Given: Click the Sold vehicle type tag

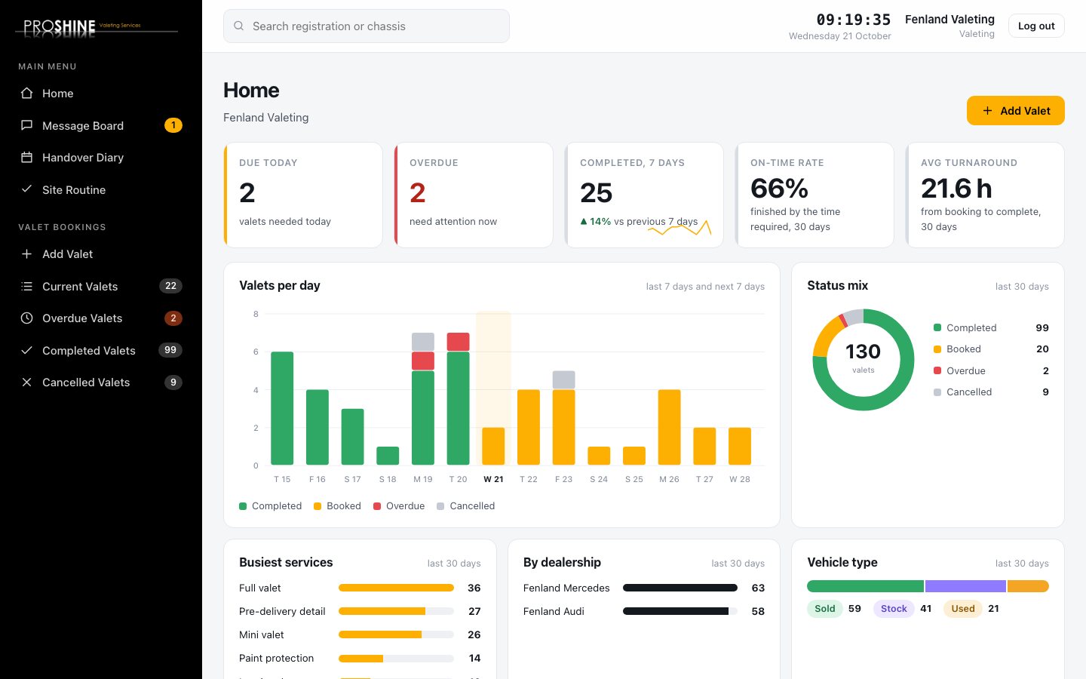Looking at the screenshot, I should (824, 609).
